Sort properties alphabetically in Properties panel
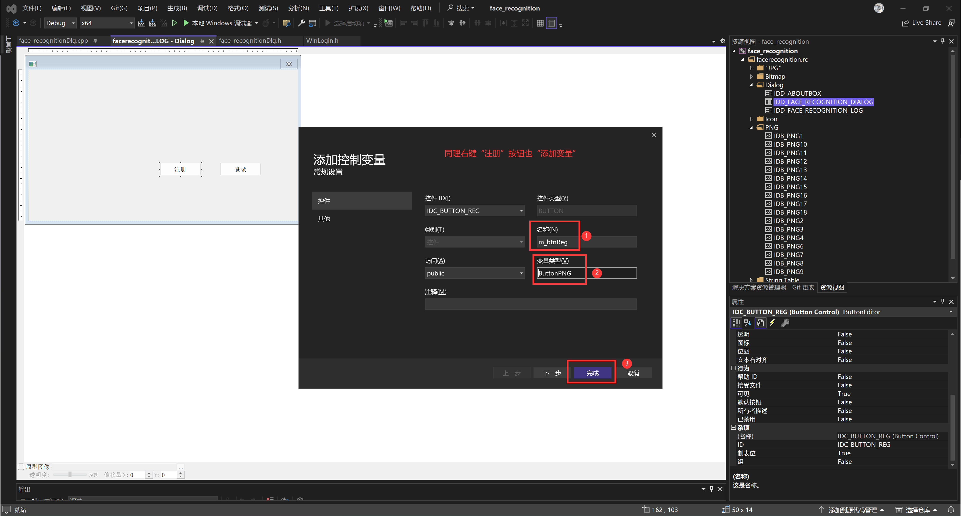 pyautogui.click(x=747, y=323)
